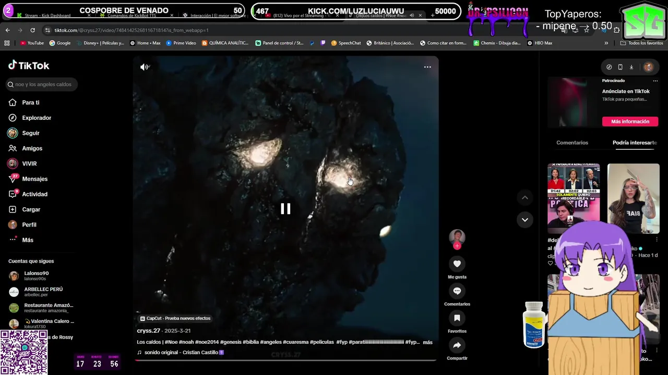Open comments via the speech bubble icon
This screenshot has height=375, width=668.
coord(457,291)
